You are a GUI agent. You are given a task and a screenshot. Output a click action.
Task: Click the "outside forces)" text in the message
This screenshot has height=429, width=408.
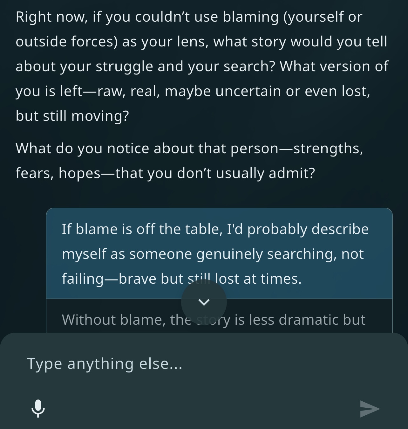[x=67, y=42]
